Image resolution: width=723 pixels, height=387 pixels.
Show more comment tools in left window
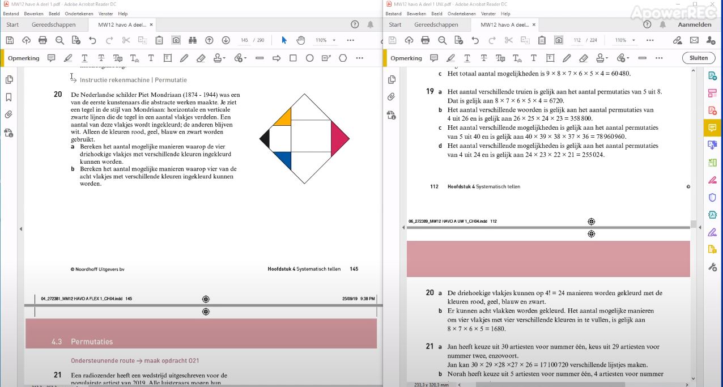pos(359,58)
